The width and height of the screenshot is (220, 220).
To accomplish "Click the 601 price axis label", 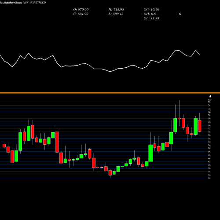I will click(209, 132).
